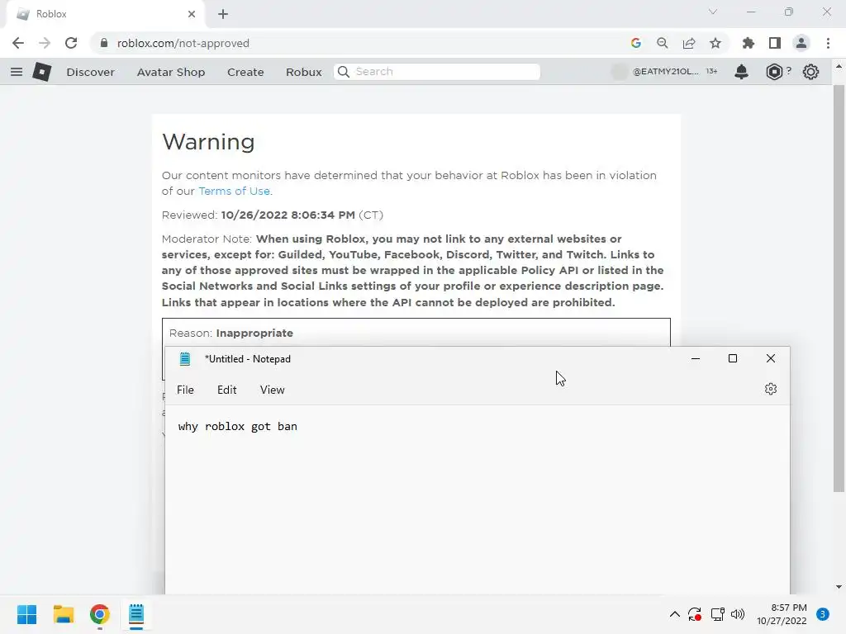Open Notepad Edit menu

[x=226, y=390]
